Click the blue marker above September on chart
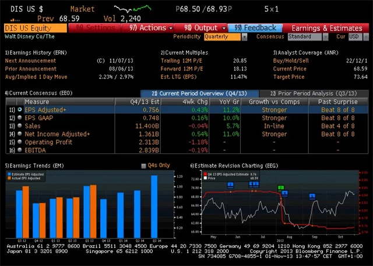Viewport: 373px width, 266px height. click(312, 196)
